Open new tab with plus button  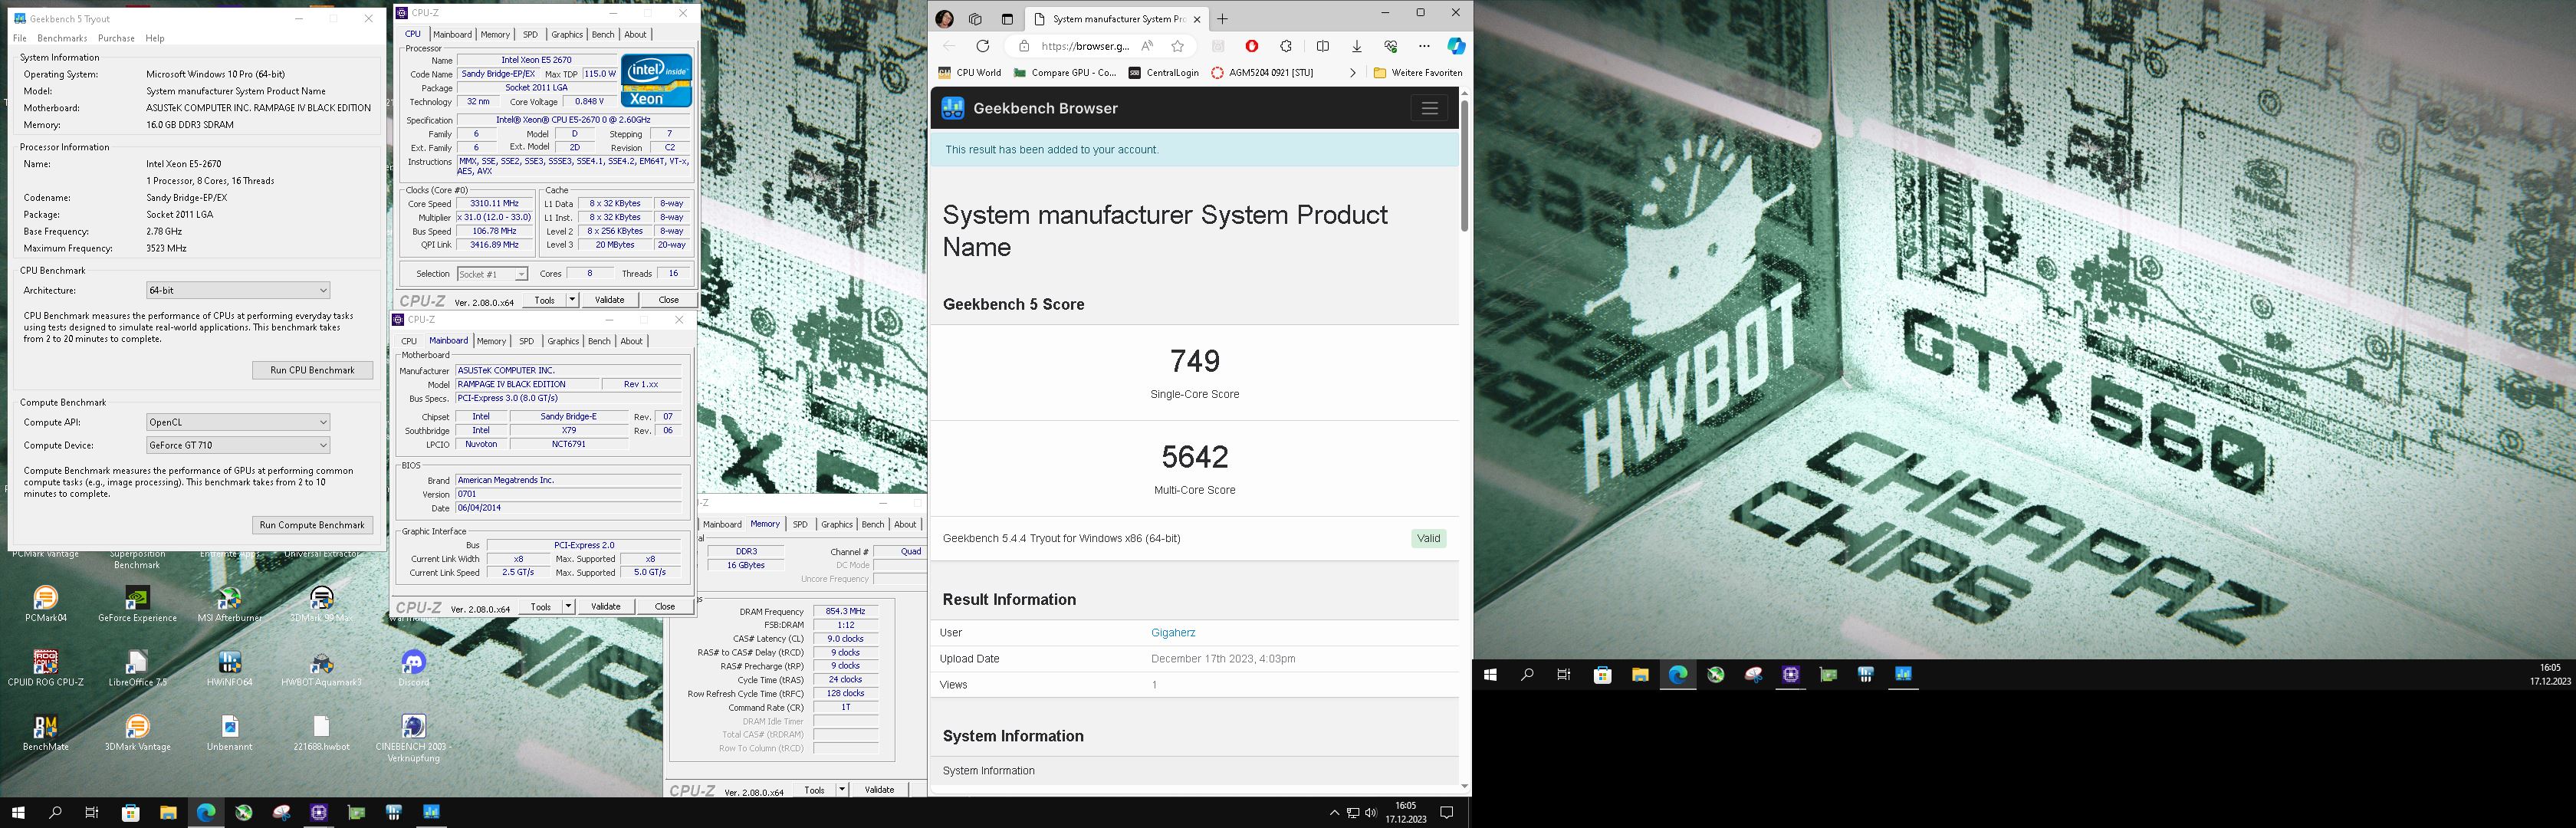[x=1222, y=19]
